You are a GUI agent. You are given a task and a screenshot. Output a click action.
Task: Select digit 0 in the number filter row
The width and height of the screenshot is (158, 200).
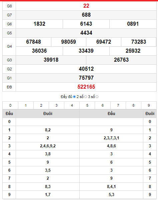[x=10, y=105]
